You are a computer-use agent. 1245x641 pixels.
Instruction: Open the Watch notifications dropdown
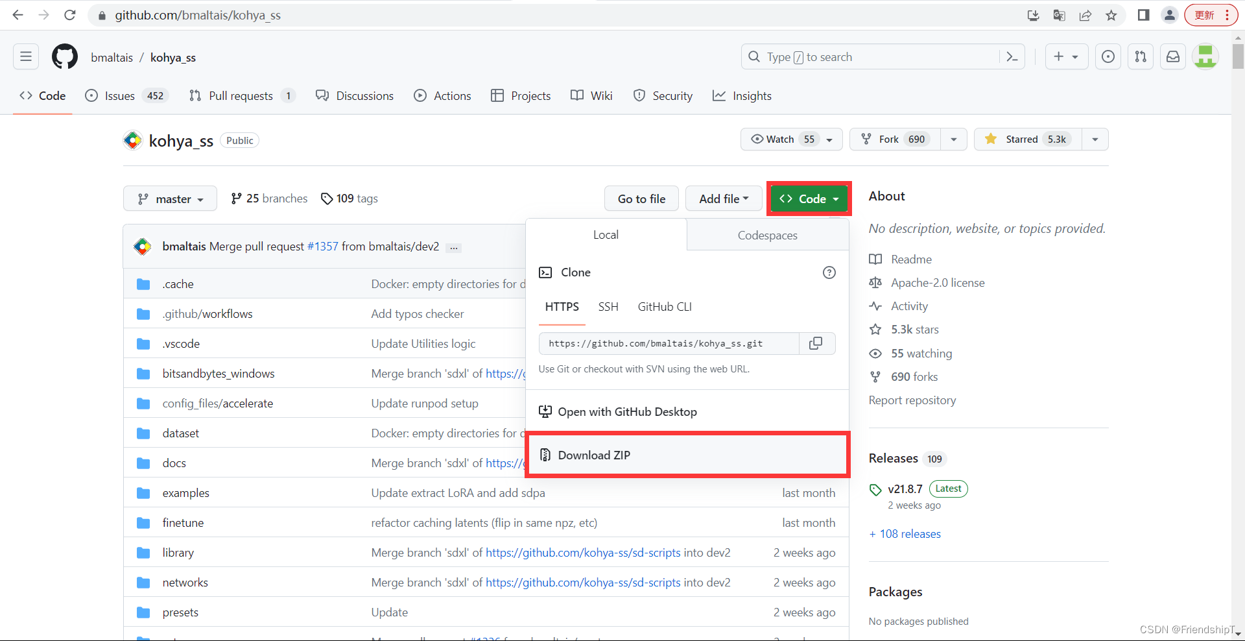pyautogui.click(x=791, y=139)
